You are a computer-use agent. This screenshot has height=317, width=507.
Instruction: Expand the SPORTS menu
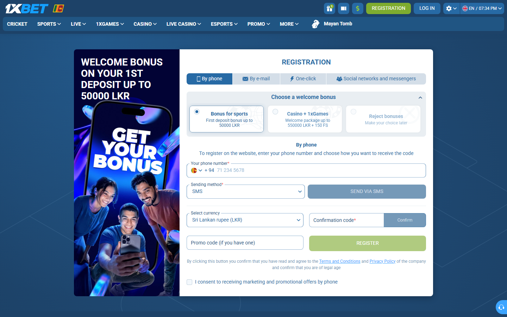point(49,24)
